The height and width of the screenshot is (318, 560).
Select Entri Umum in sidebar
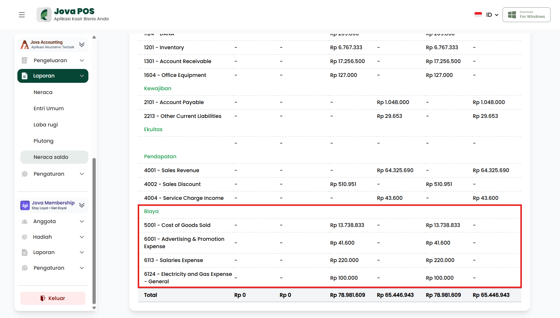pos(49,108)
